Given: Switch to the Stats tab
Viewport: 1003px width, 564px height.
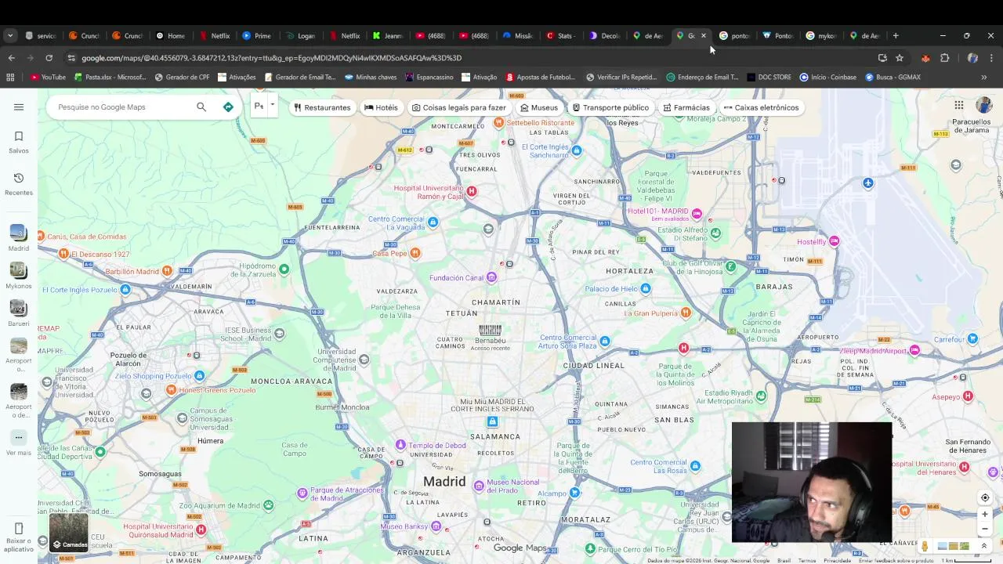Looking at the screenshot, I should pyautogui.click(x=560, y=35).
